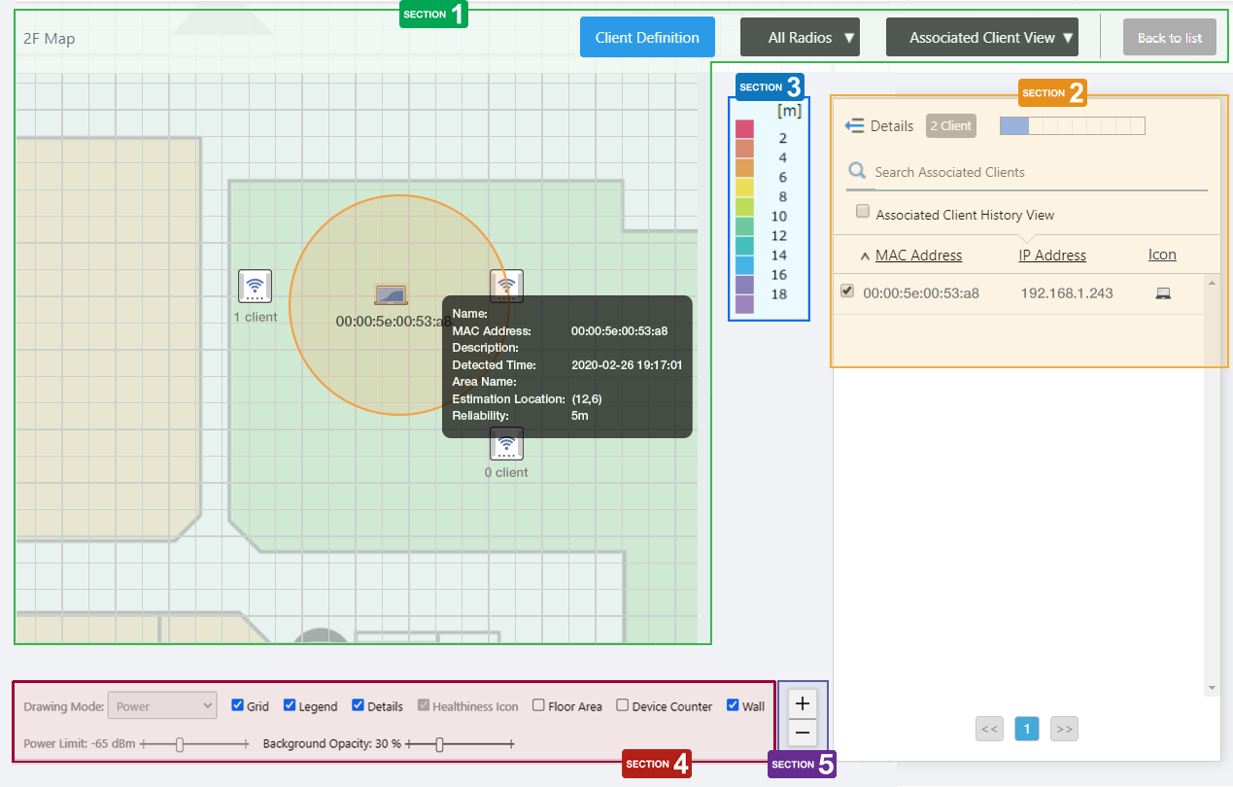The height and width of the screenshot is (787, 1233).
Task: Click the Client Definition button
Action: coord(647,38)
